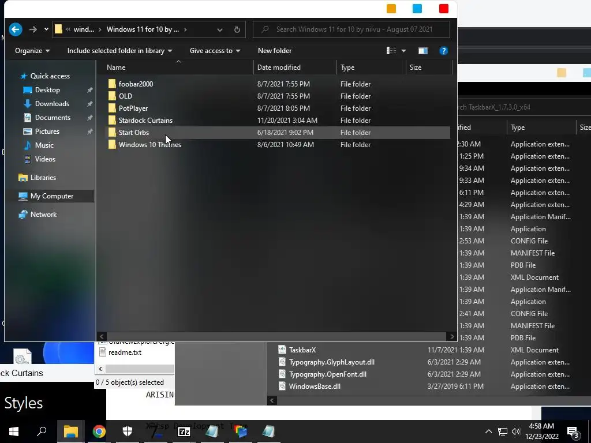Click the Help question mark icon
591x443 pixels.
pyautogui.click(x=444, y=51)
